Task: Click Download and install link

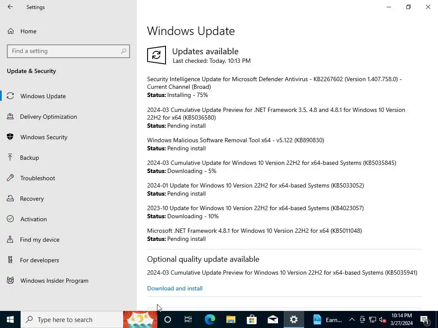Action: [175, 288]
